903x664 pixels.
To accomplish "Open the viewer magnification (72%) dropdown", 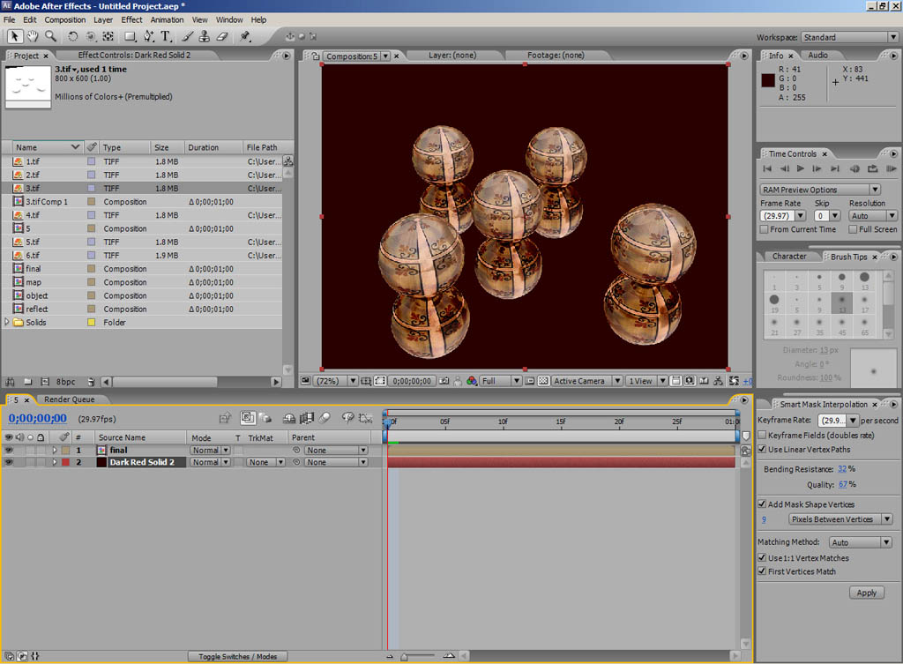I will [336, 381].
